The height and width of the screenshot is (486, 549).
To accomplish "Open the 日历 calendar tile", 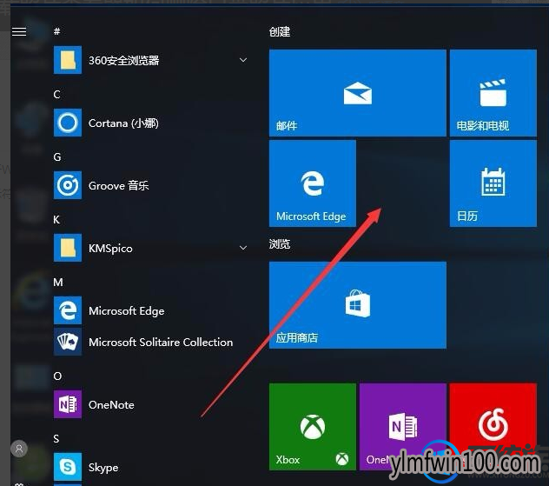I will pyautogui.click(x=493, y=183).
